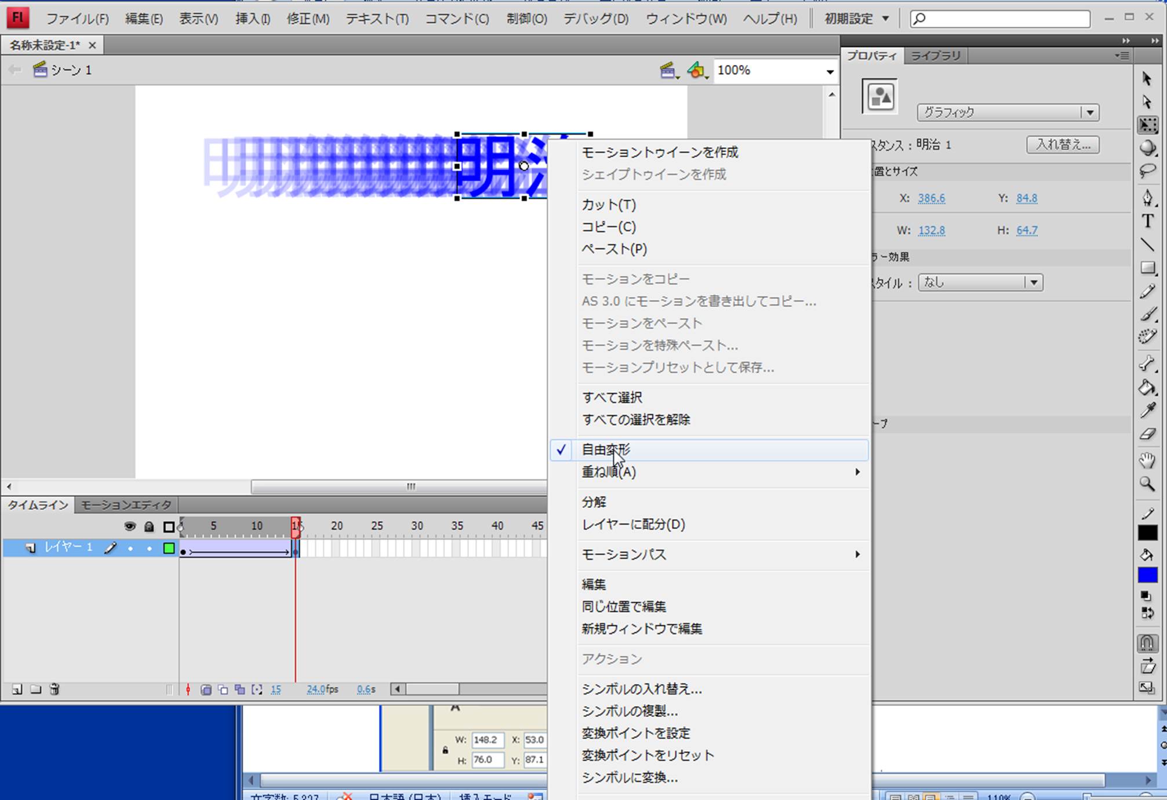Open the blue fill color swatch

pos(1147,574)
